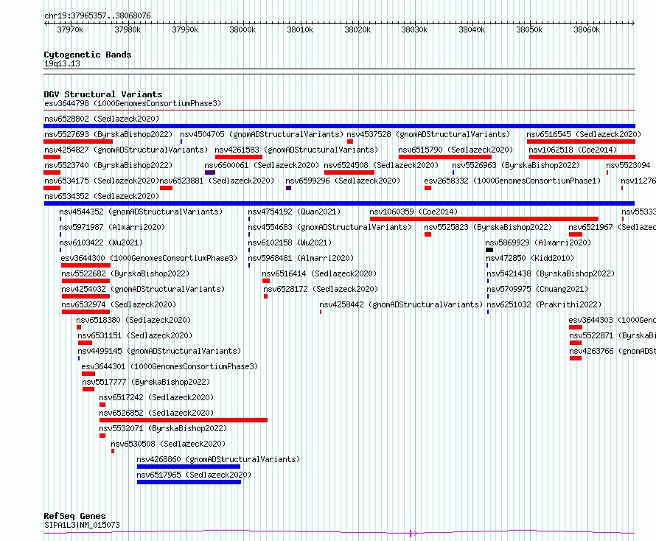Click the 19q13.13 cytogenetic band label
Viewport: 656px width, 541px height.
pos(62,63)
